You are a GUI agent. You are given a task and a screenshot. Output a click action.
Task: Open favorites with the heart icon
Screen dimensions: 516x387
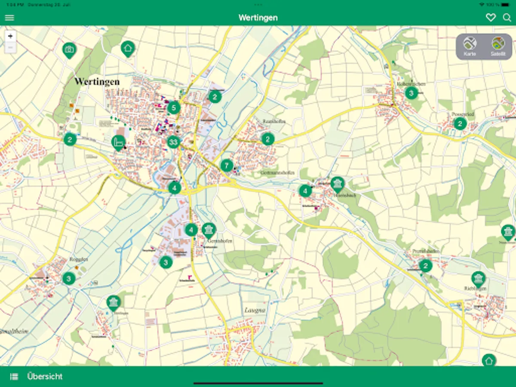point(490,18)
